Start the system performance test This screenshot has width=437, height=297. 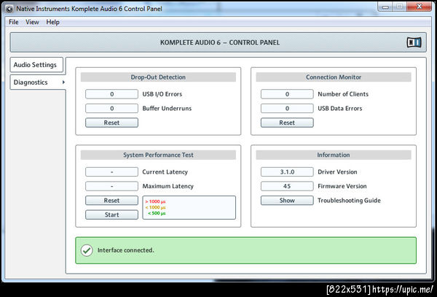point(111,215)
